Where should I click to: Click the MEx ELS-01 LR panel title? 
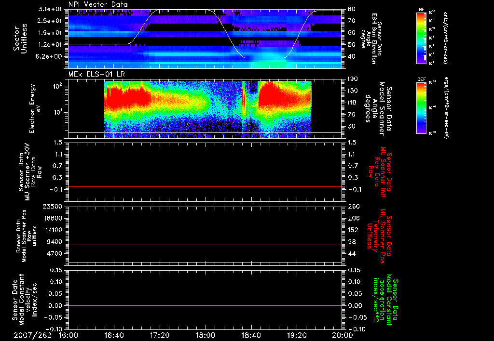(96, 75)
